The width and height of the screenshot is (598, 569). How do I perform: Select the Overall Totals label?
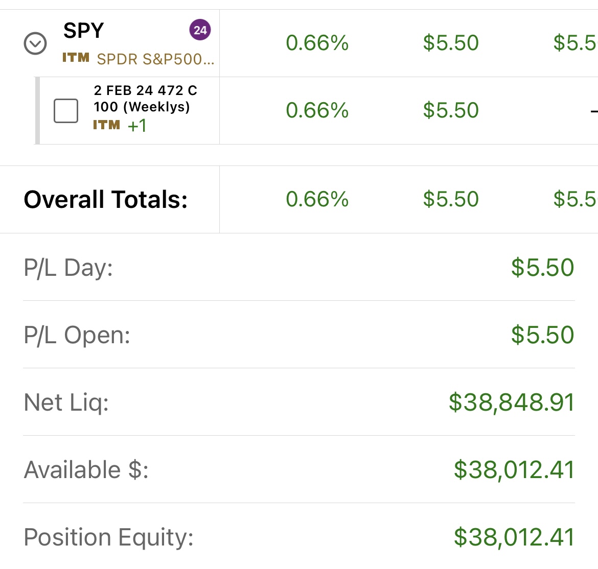pyautogui.click(x=106, y=199)
